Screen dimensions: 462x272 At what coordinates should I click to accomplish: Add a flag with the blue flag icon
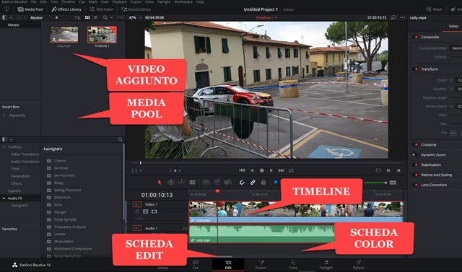coord(276,183)
